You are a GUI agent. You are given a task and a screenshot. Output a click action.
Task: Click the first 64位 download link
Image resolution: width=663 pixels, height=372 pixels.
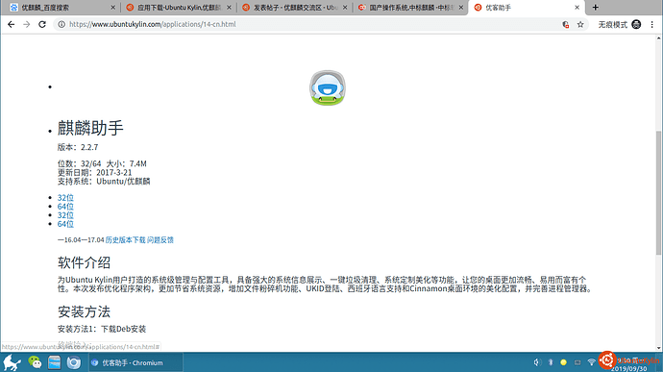pyautogui.click(x=65, y=207)
